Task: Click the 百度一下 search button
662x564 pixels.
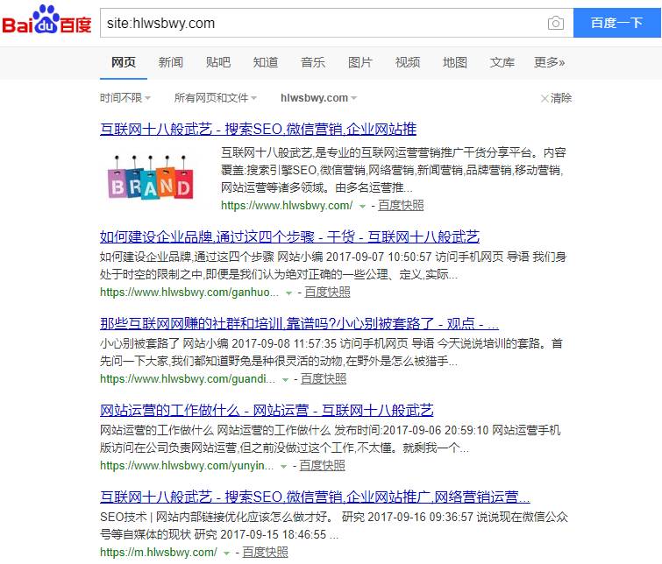Action: click(x=616, y=23)
